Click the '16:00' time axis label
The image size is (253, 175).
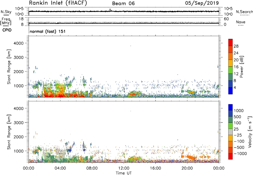155,168
